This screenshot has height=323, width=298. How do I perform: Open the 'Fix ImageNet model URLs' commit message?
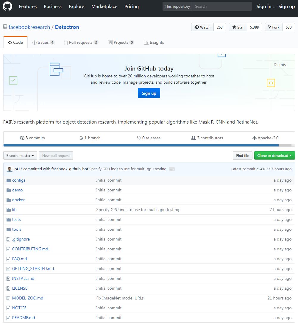click(120, 298)
